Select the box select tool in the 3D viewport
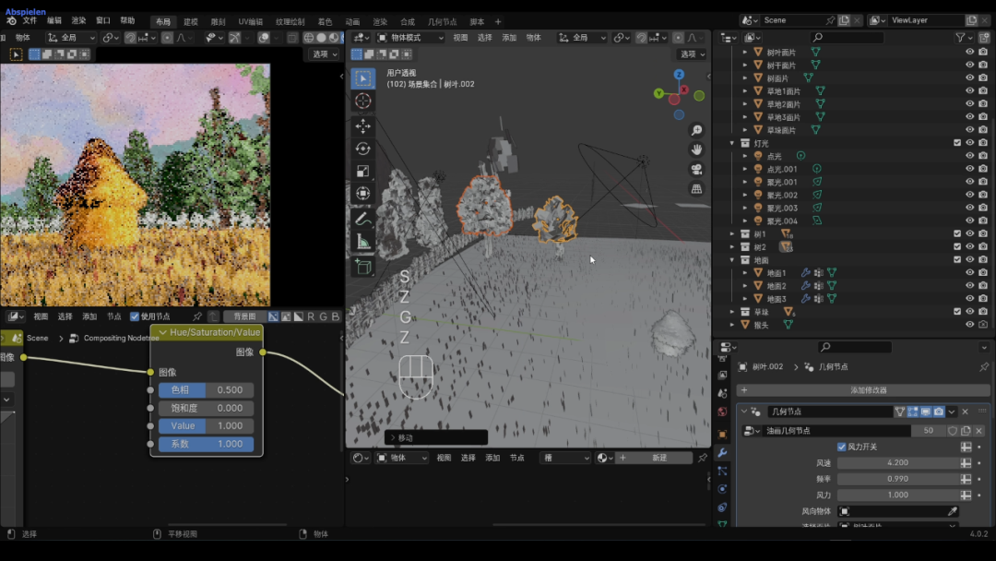The image size is (996, 561). (363, 78)
